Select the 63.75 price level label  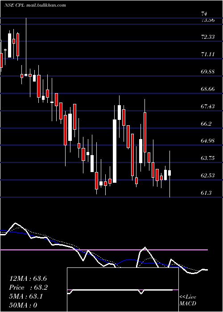pos(208,158)
